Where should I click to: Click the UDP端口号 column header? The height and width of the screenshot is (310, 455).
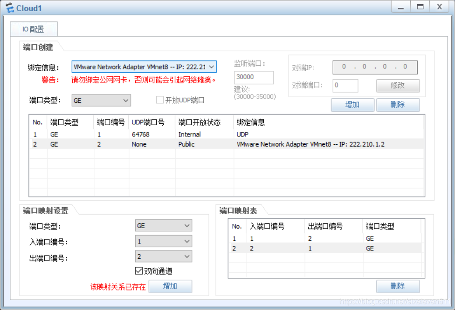coord(152,122)
